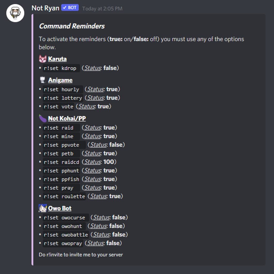This screenshot has width=274, height=274.
Task: Click the r!set kdrop command code
Action: 61,68
